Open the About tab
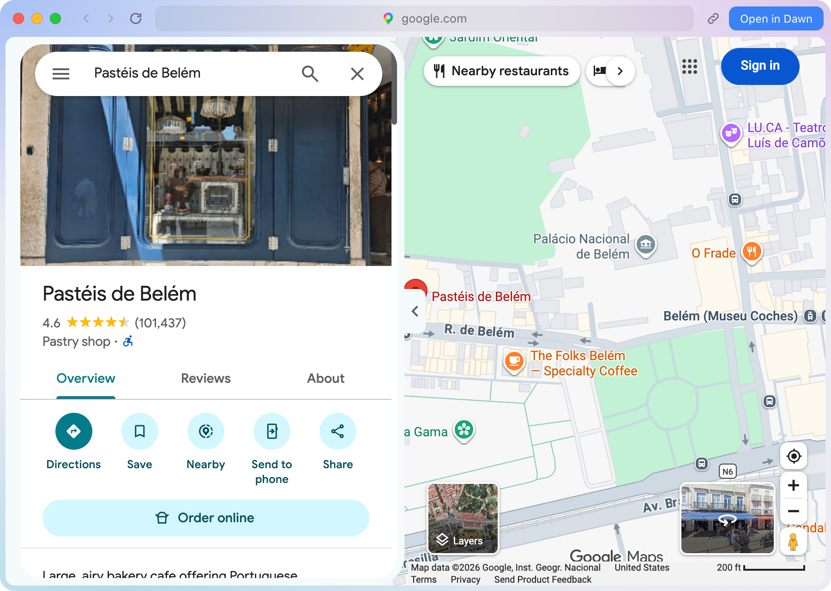This screenshot has width=831, height=591. point(326,379)
